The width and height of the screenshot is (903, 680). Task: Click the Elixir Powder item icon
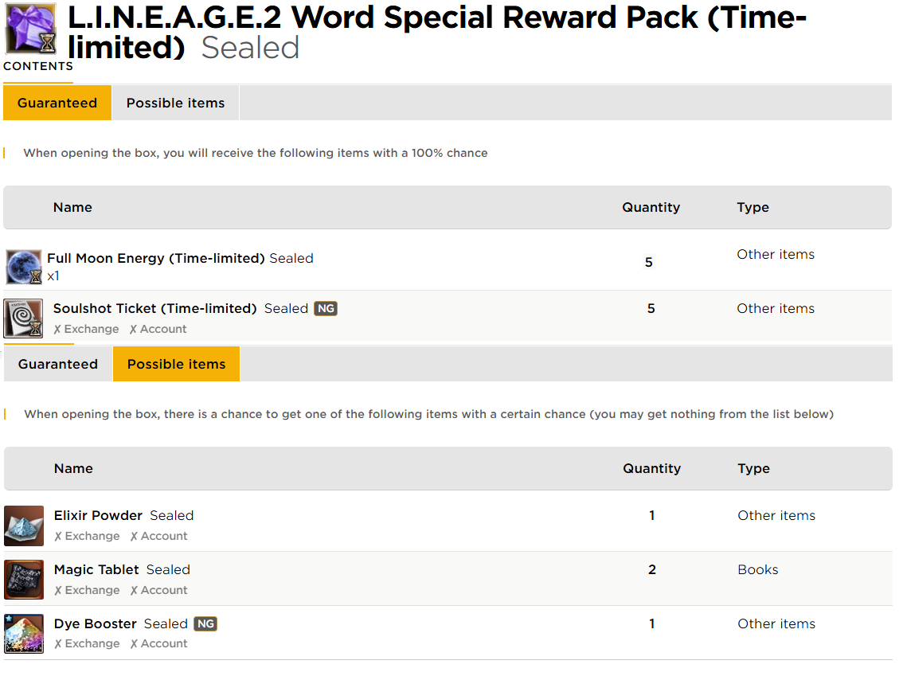pos(24,526)
